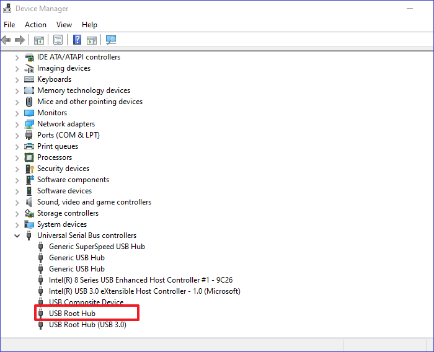Expand the Keyboards node
Screen dimensions: 434x352
point(17,80)
